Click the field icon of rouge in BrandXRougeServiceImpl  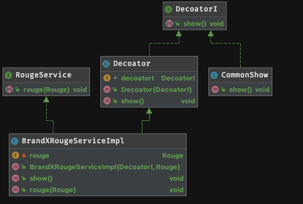(16, 155)
